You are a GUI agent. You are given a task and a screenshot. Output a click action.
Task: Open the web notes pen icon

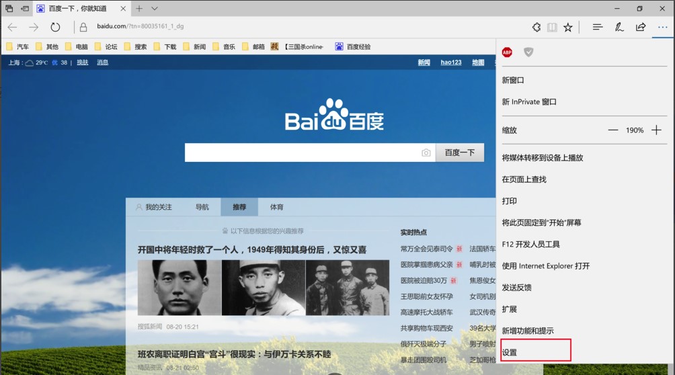click(619, 27)
